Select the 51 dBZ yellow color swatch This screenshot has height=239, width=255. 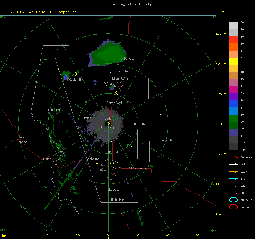click(x=233, y=61)
